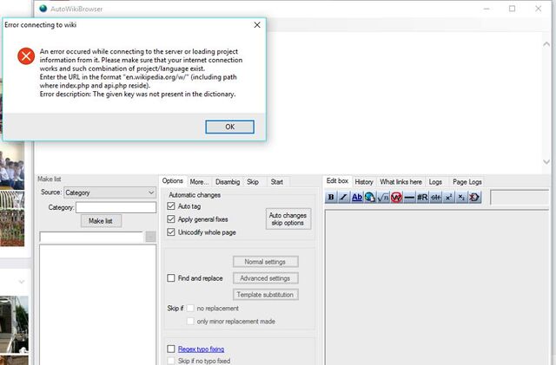
Task: Click the small gray button beside list filter box
Action: click(150, 237)
